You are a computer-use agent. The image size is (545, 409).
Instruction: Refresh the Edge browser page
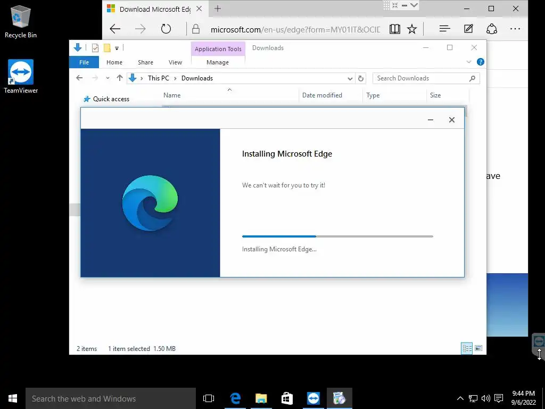click(166, 29)
